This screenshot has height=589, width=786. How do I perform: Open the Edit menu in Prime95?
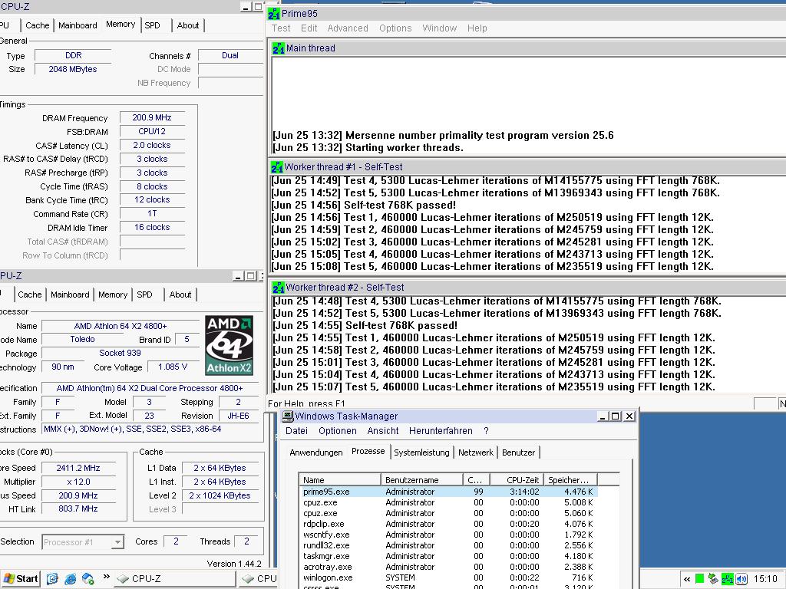tap(309, 28)
